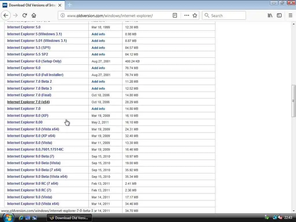
Task: Click Switch between windows quick launch icon
Action: [34, 218]
